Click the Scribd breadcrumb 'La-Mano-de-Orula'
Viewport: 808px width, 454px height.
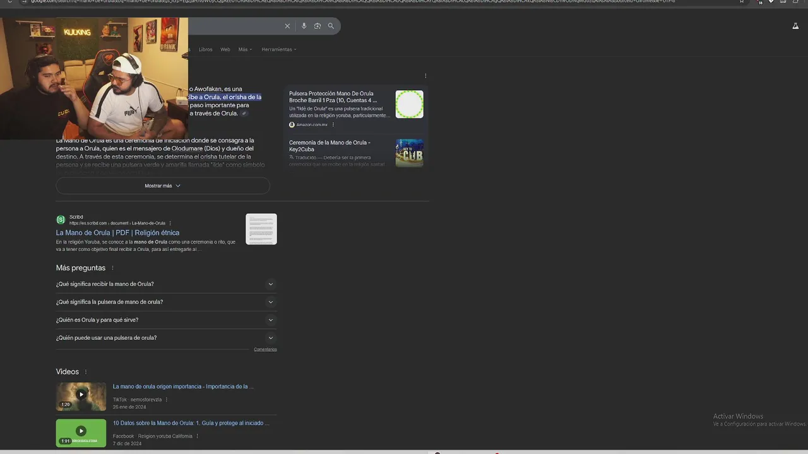148,223
